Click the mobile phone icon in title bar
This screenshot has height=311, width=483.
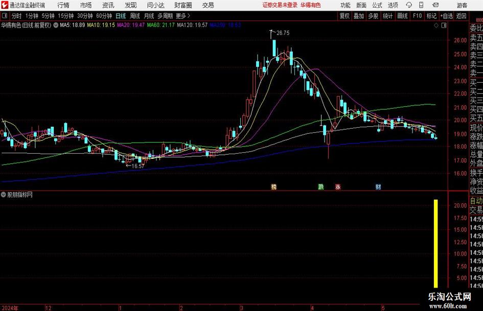point(421,5)
